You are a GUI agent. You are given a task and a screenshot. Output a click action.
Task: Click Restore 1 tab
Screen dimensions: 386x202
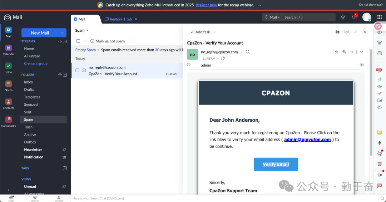coord(118,19)
